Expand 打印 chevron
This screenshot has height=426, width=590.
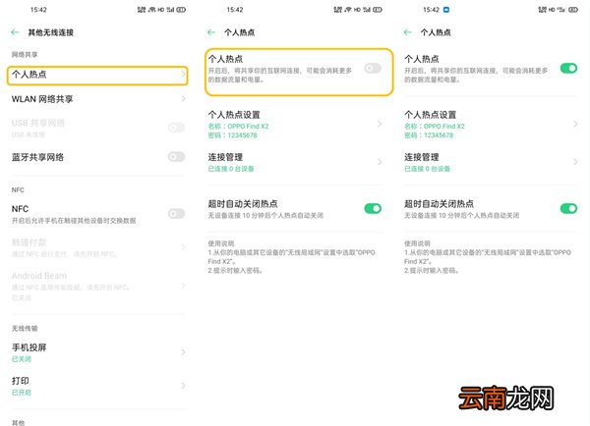[183, 386]
